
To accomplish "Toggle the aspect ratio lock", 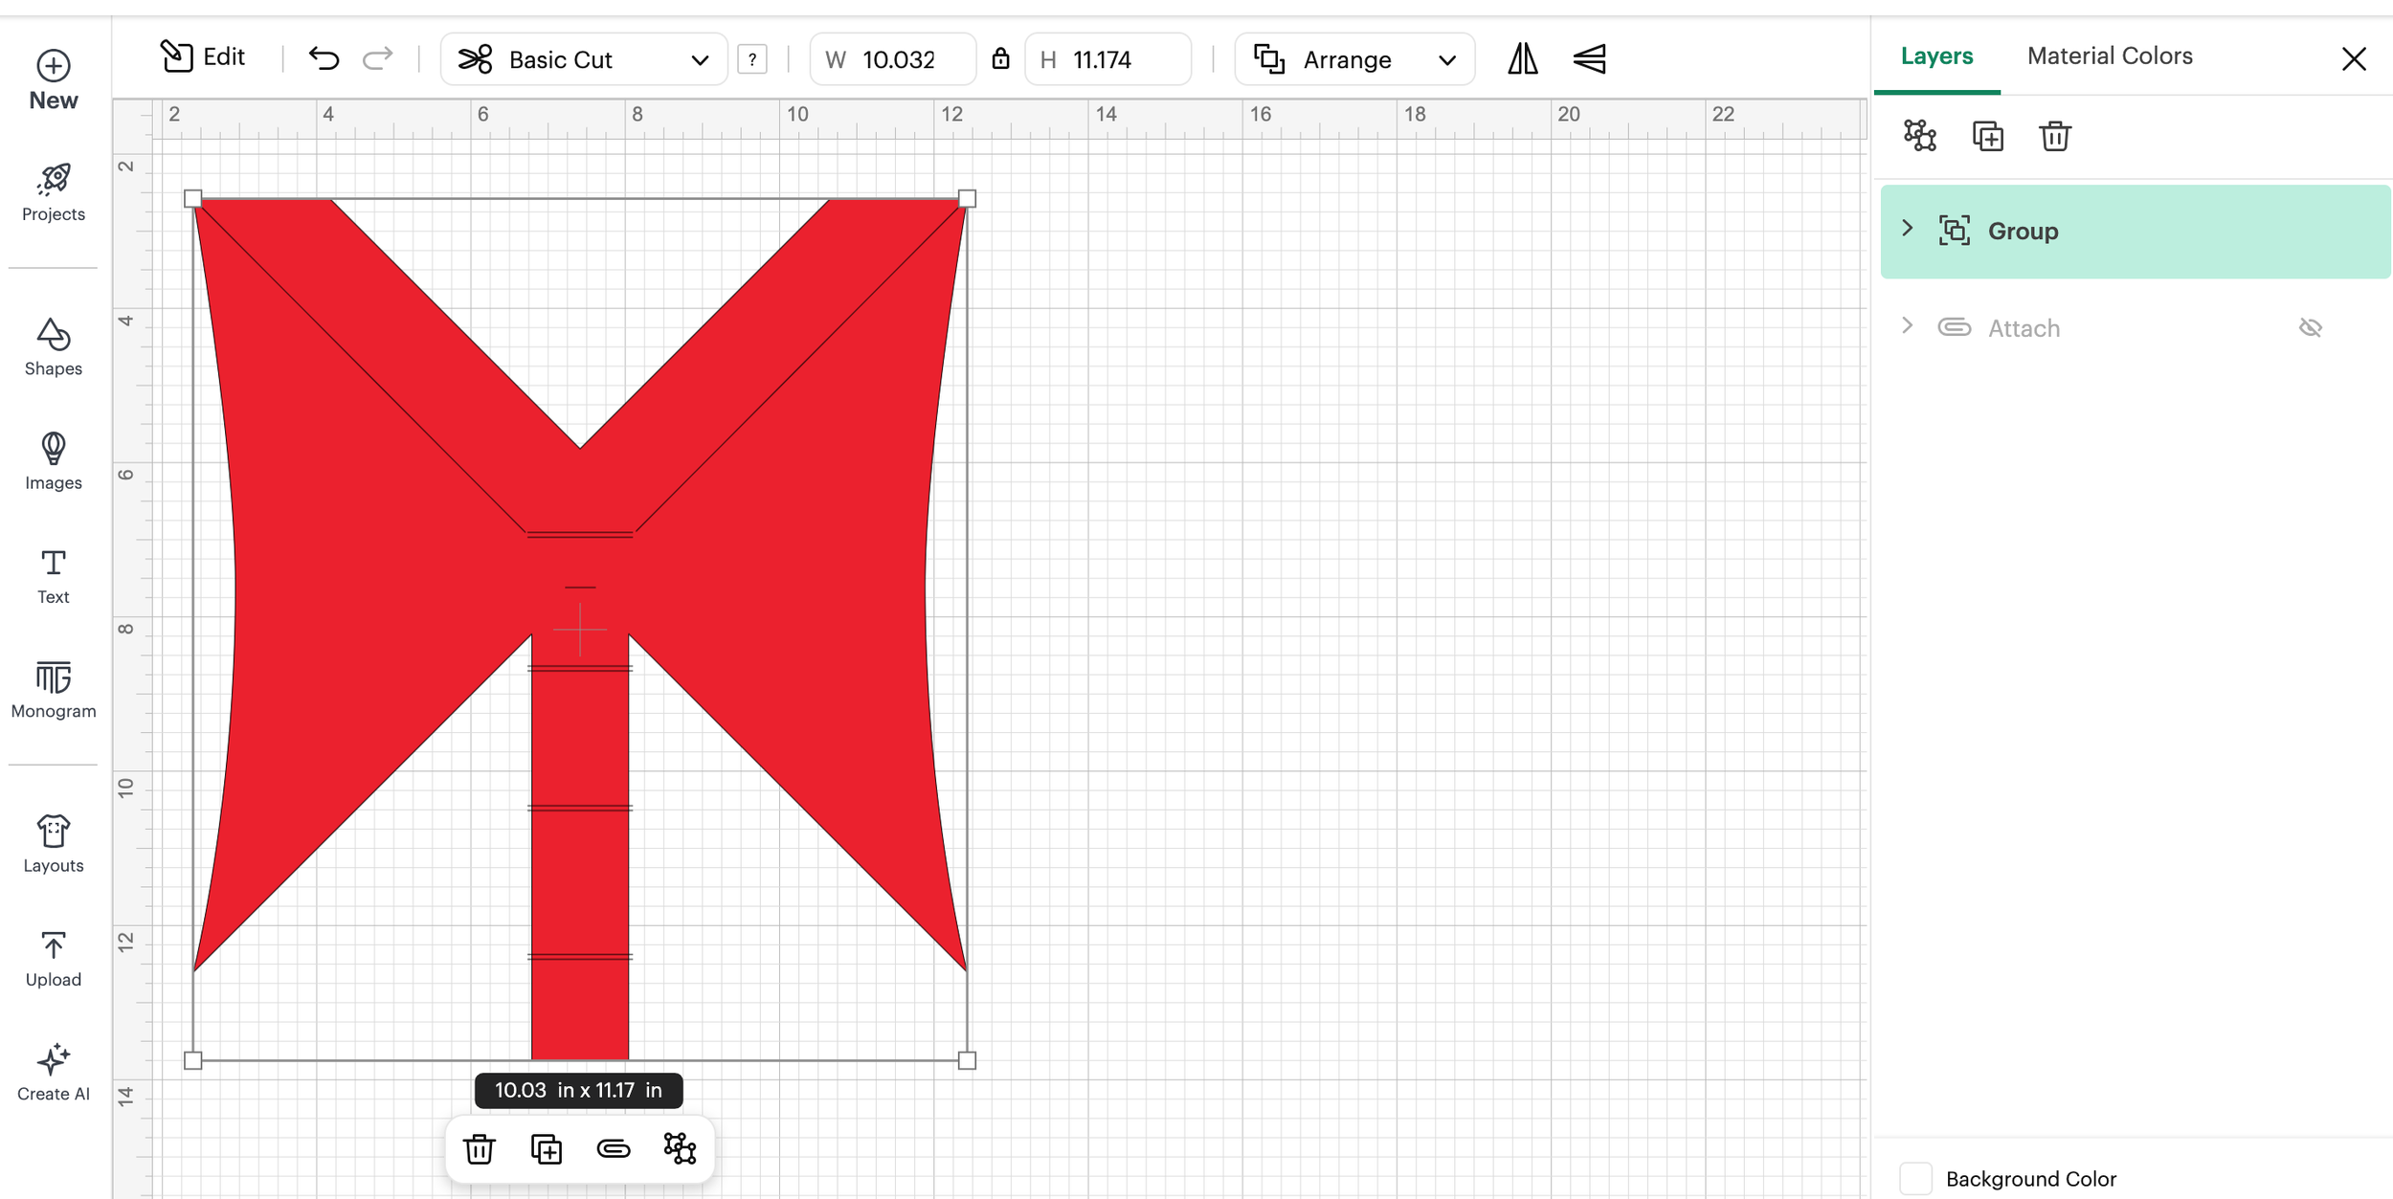I will pos(1000,59).
